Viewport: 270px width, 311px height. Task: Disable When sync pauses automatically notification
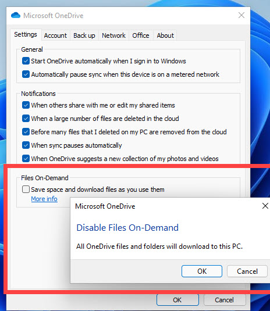pyautogui.click(x=26, y=145)
